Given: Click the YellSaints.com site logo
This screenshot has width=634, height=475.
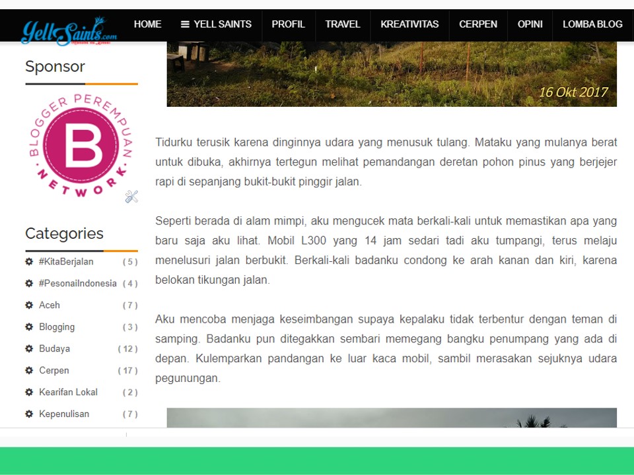Looking at the screenshot, I should click(x=69, y=28).
